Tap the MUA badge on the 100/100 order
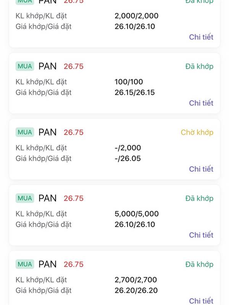Screen dimensions: 229x305 coord(25,66)
